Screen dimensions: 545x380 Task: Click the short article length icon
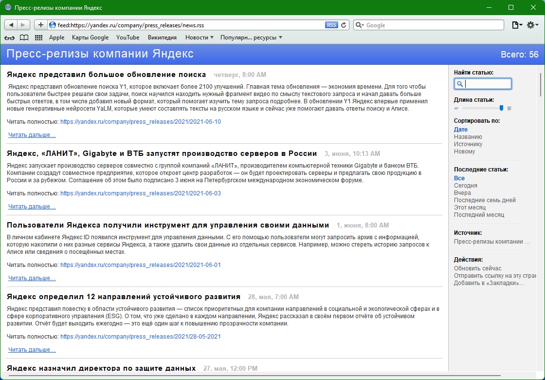(456, 109)
